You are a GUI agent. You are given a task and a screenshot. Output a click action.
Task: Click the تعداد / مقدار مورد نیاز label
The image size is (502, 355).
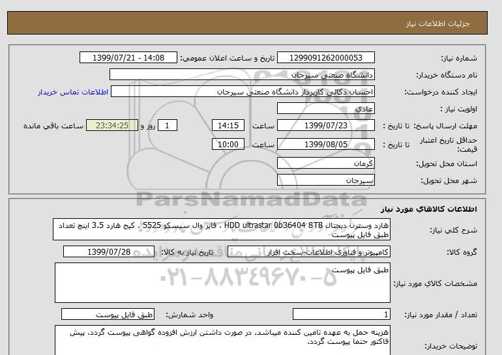(441, 315)
